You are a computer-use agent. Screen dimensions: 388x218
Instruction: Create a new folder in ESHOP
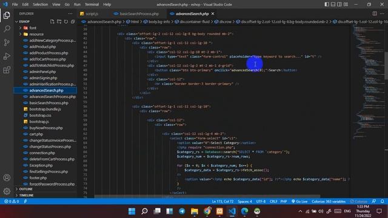59,22
